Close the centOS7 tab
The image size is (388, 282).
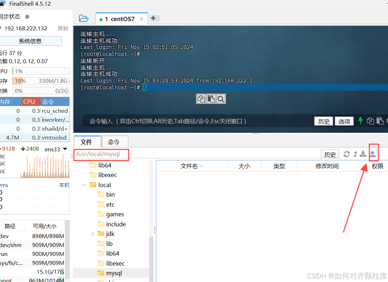(142, 19)
